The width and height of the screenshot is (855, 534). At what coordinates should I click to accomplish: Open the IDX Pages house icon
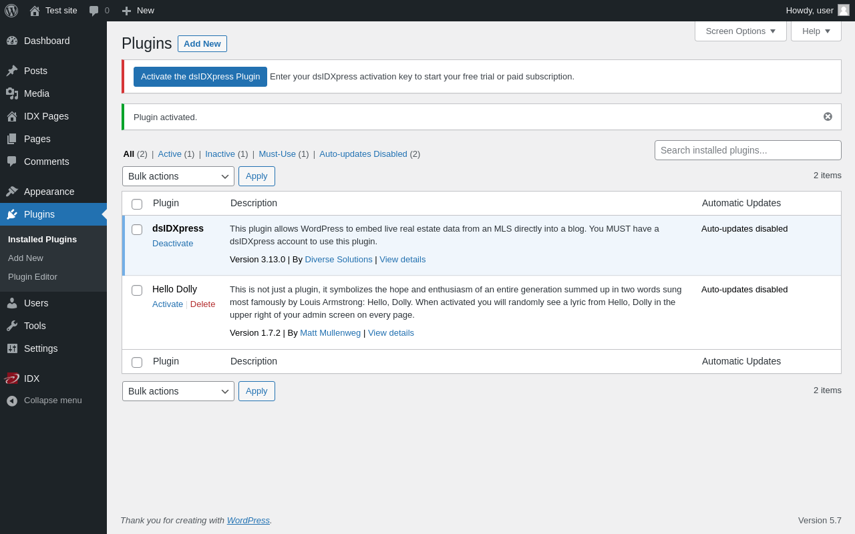[x=12, y=116]
